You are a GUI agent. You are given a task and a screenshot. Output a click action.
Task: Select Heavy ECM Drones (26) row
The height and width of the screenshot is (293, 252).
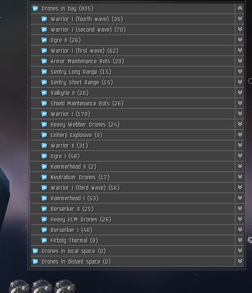[x=133, y=219]
